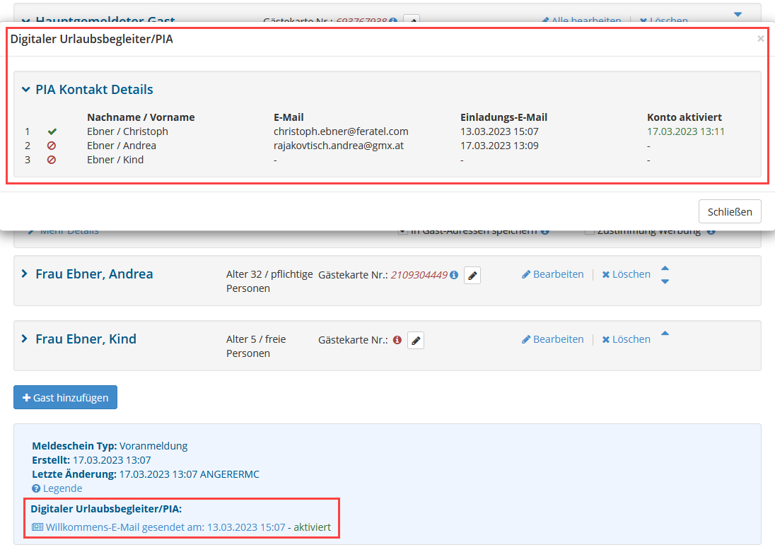Image resolution: width=775 pixels, height=552 pixels.
Task: Click Bearbeiten for Frau Ebner, Andrea
Action: [x=552, y=274]
